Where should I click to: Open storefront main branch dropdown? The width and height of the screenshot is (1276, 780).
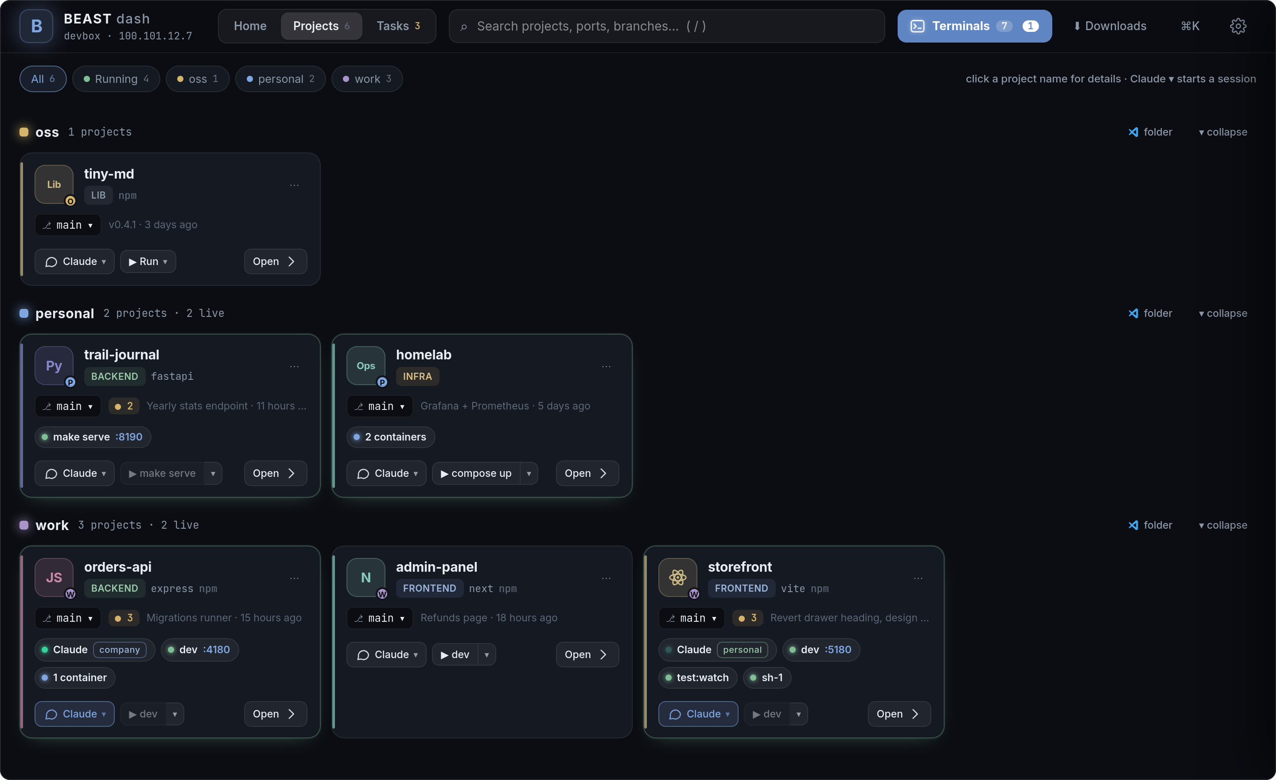coord(691,618)
